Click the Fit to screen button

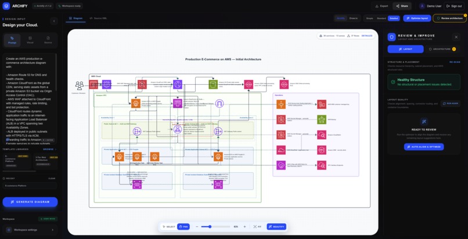click(257, 227)
